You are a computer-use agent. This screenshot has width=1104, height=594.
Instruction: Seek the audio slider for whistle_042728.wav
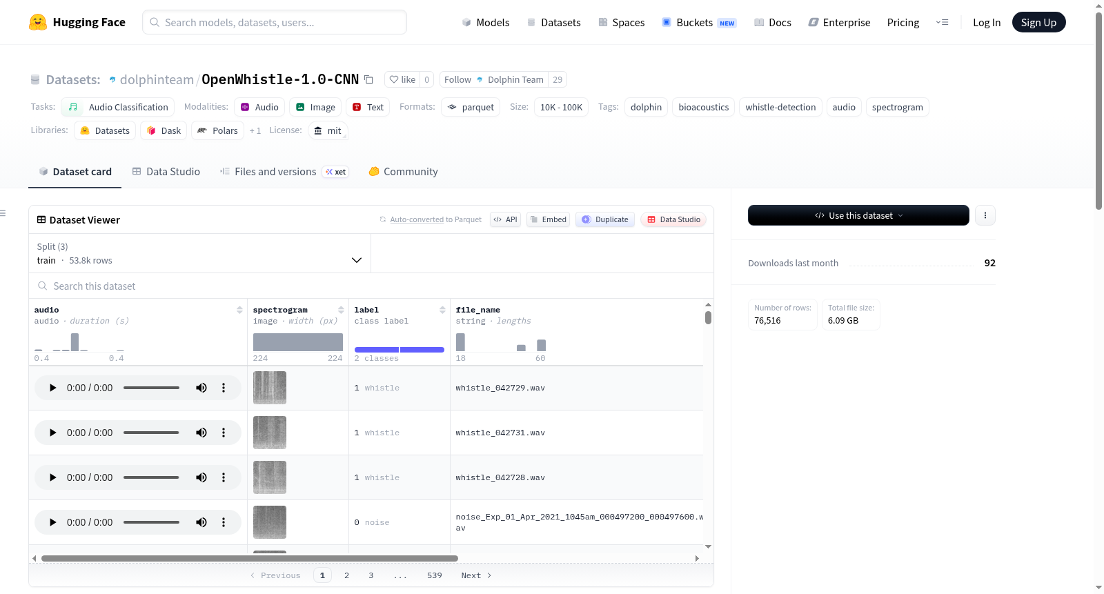tap(151, 477)
